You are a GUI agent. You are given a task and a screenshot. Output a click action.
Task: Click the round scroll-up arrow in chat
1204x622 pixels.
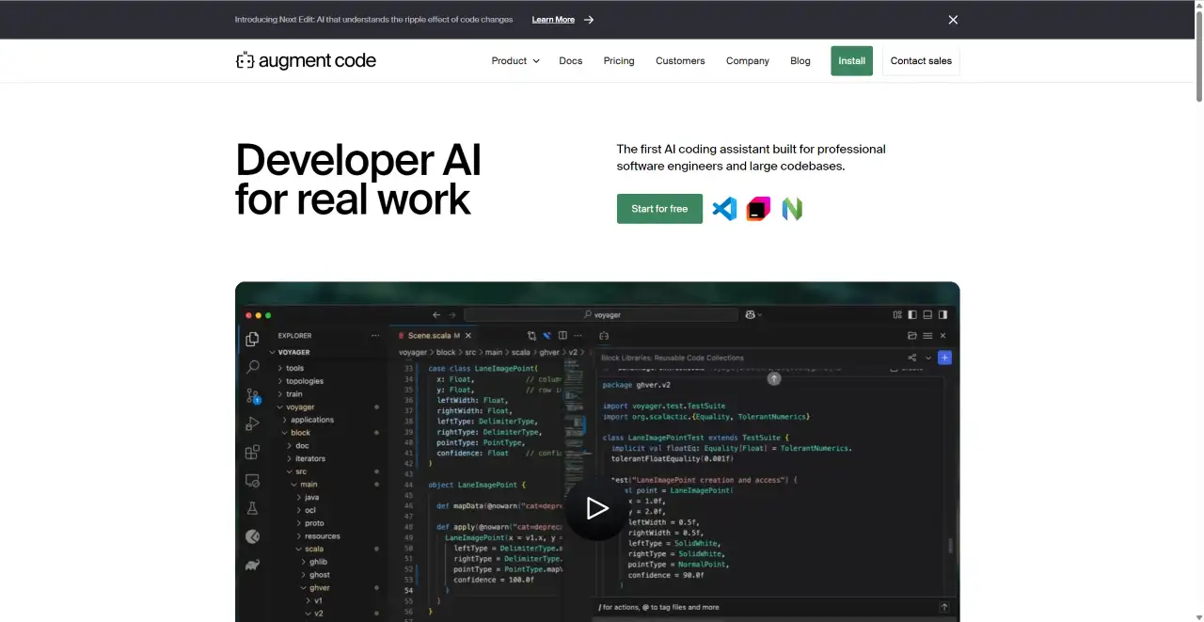774,378
